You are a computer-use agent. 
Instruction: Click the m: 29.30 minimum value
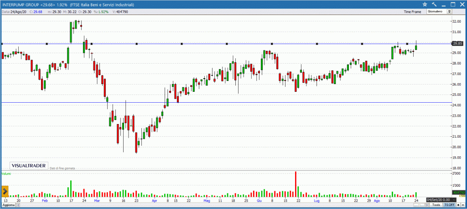pyautogui.click(x=55, y=12)
